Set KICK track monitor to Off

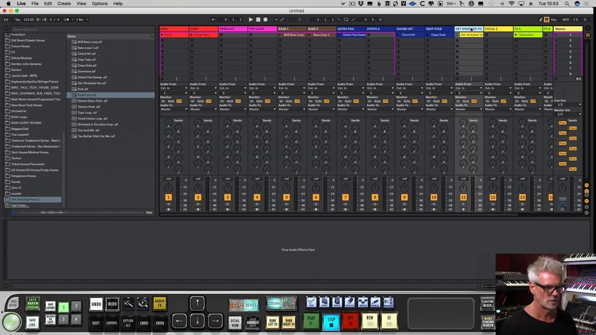point(179,101)
